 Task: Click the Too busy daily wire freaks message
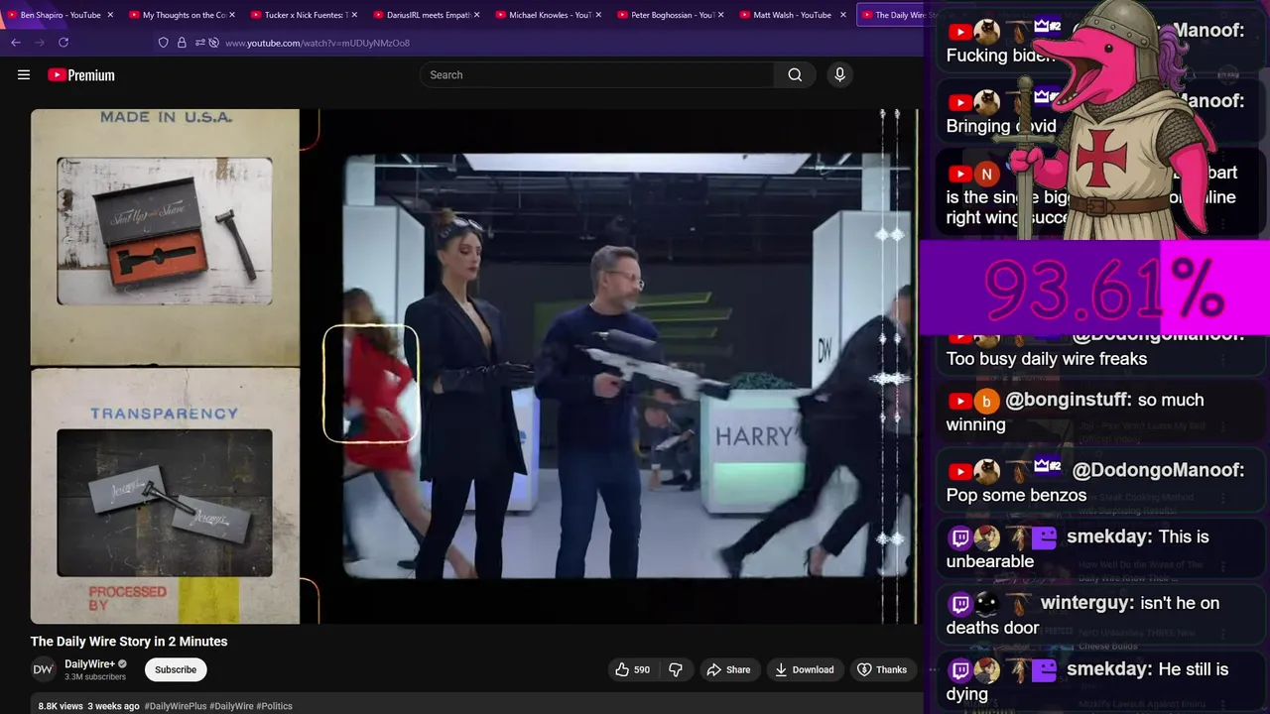1047,359
